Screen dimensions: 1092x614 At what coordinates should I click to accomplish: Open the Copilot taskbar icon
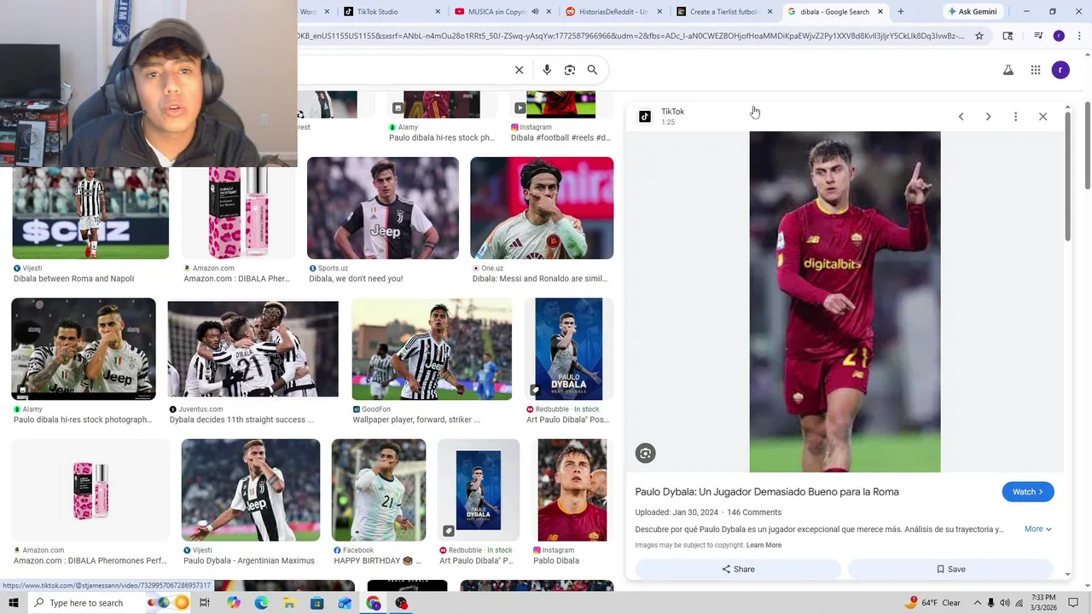coord(233,603)
